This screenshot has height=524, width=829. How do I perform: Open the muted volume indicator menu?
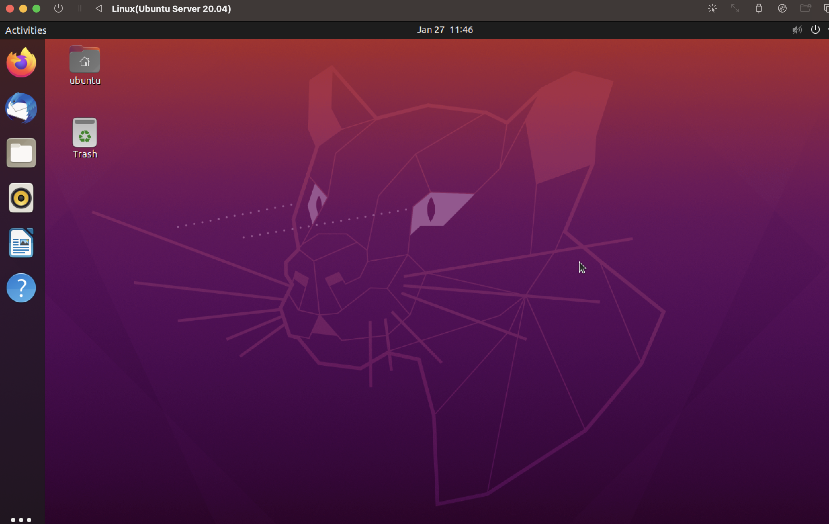pos(797,30)
